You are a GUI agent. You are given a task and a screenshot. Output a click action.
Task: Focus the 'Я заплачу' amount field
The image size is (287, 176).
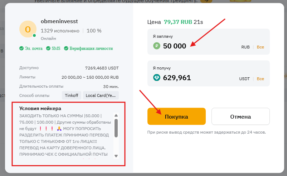click(200, 46)
